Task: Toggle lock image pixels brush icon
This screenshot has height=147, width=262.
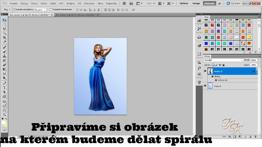Action: pos(216,65)
